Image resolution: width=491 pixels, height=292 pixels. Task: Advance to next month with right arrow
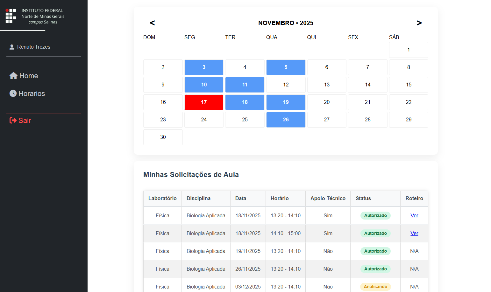pyautogui.click(x=419, y=23)
